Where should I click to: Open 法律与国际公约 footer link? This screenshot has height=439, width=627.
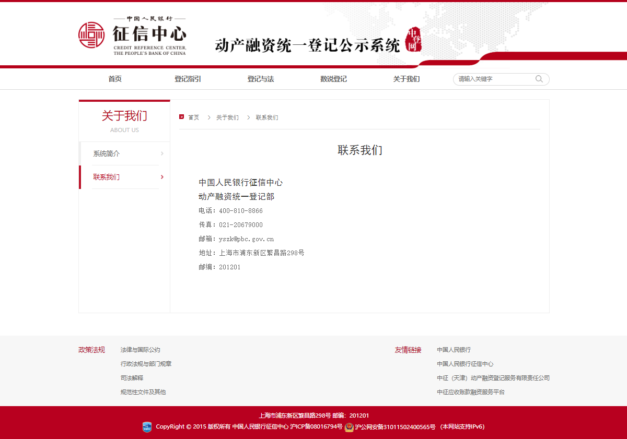click(x=140, y=350)
